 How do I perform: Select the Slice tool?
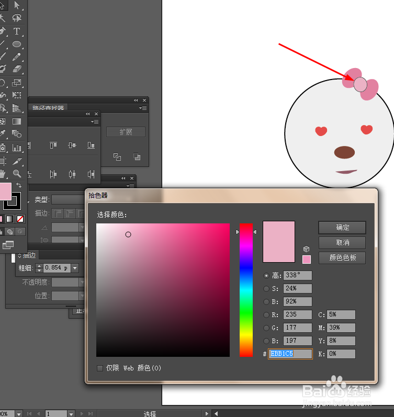coord(17,161)
